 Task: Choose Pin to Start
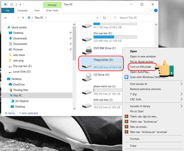coord(137,111)
